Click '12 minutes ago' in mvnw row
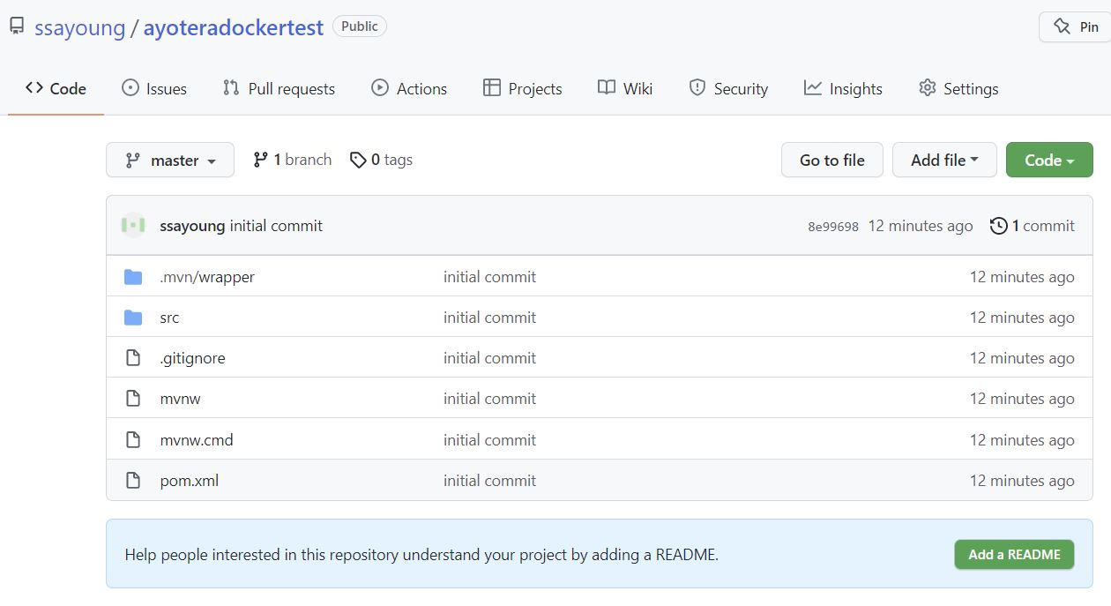The height and width of the screenshot is (606, 1111). pyautogui.click(x=1022, y=399)
